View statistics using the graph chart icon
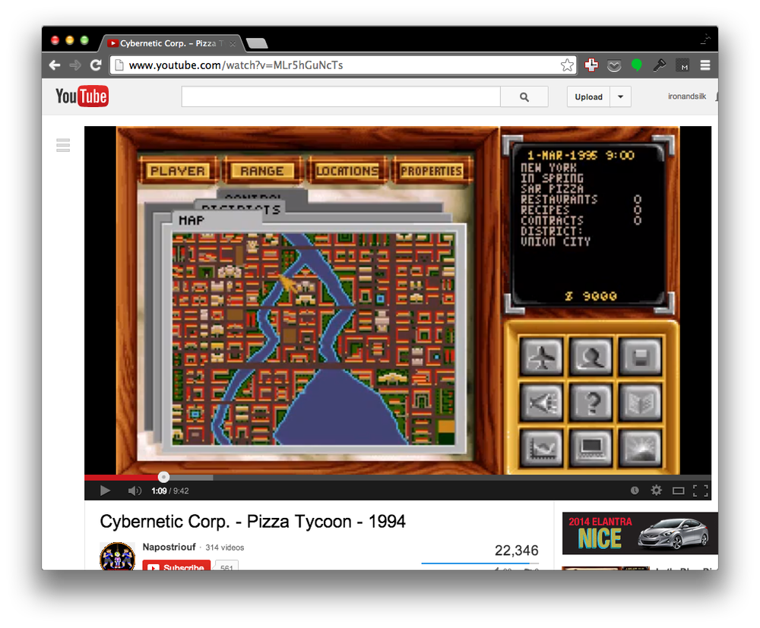The height and width of the screenshot is (628, 760). tap(542, 448)
